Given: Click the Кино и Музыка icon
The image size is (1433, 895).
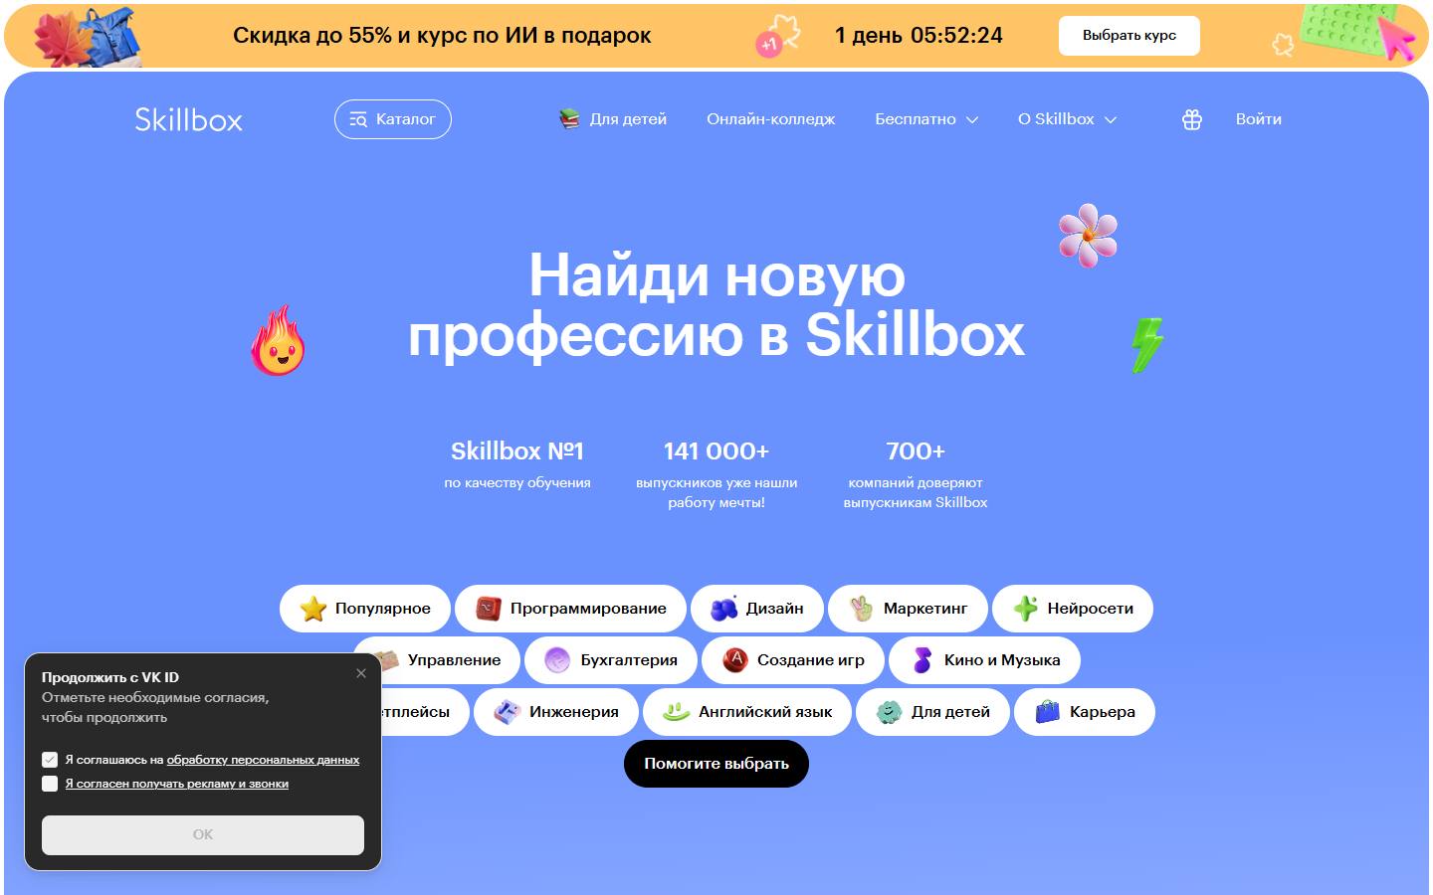Looking at the screenshot, I should click(921, 660).
